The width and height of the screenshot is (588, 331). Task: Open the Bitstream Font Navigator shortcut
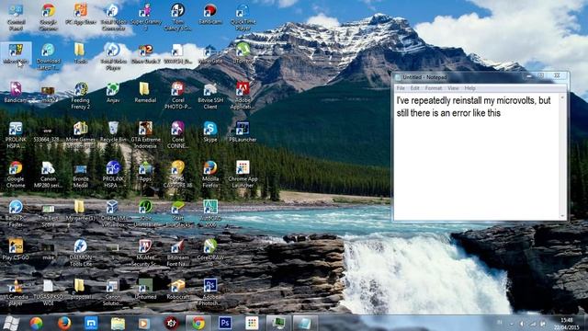coord(177,252)
